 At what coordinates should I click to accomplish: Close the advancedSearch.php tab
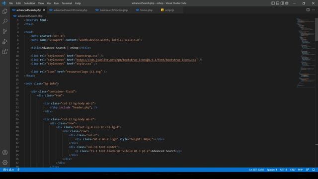click(x=44, y=10)
